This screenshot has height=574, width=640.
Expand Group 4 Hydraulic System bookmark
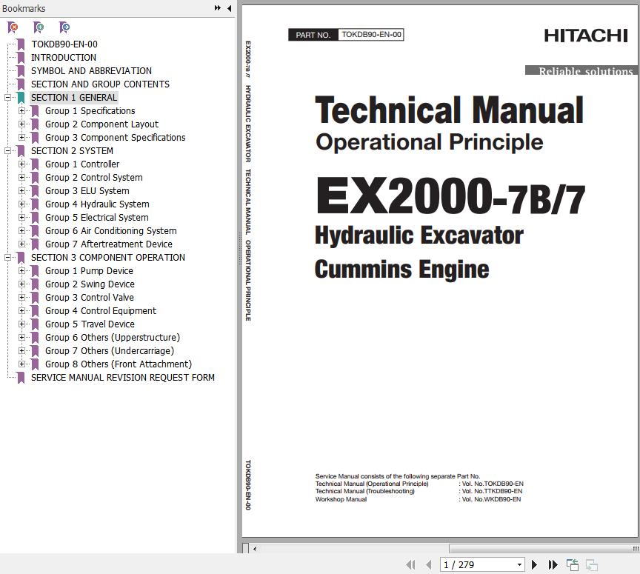tap(22, 204)
